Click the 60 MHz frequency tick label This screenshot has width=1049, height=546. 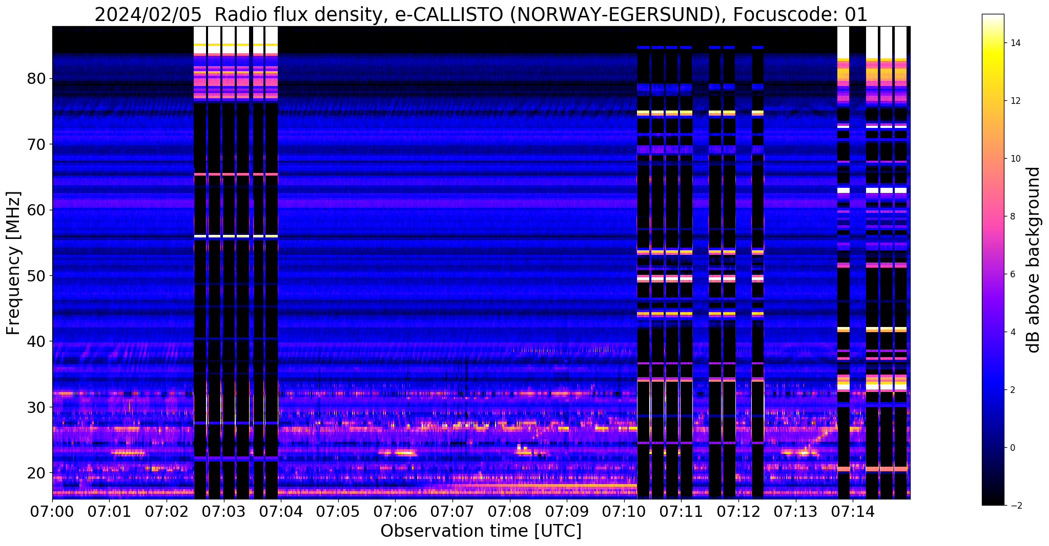[37, 210]
